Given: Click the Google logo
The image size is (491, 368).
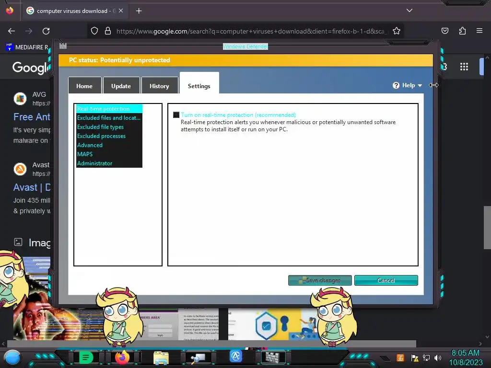Looking at the screenshot, I should click(x=31, y=68).
